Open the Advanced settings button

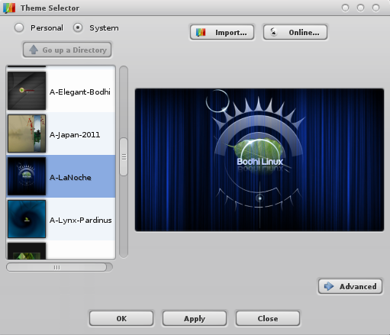[350, 286]
